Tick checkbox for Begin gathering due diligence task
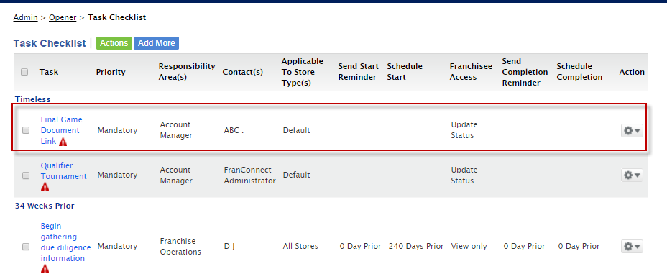The width and height of the screenshot is (667, 274). pos(26,247)
